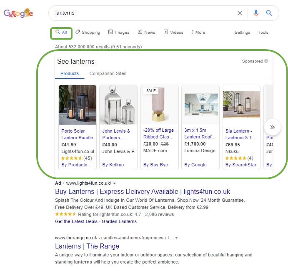
Task: Open the Lantern Roof product image
Action: point(201,105)
